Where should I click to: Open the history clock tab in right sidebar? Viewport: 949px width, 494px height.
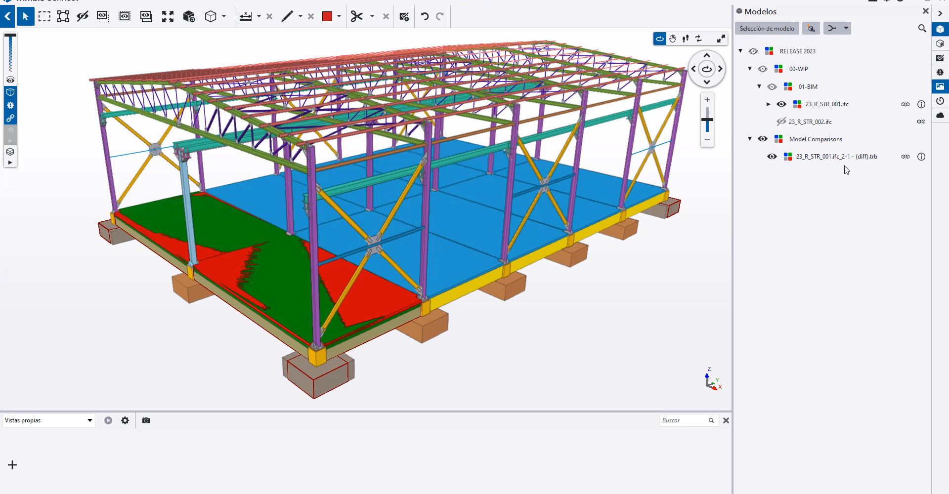(x=940, y=101)
